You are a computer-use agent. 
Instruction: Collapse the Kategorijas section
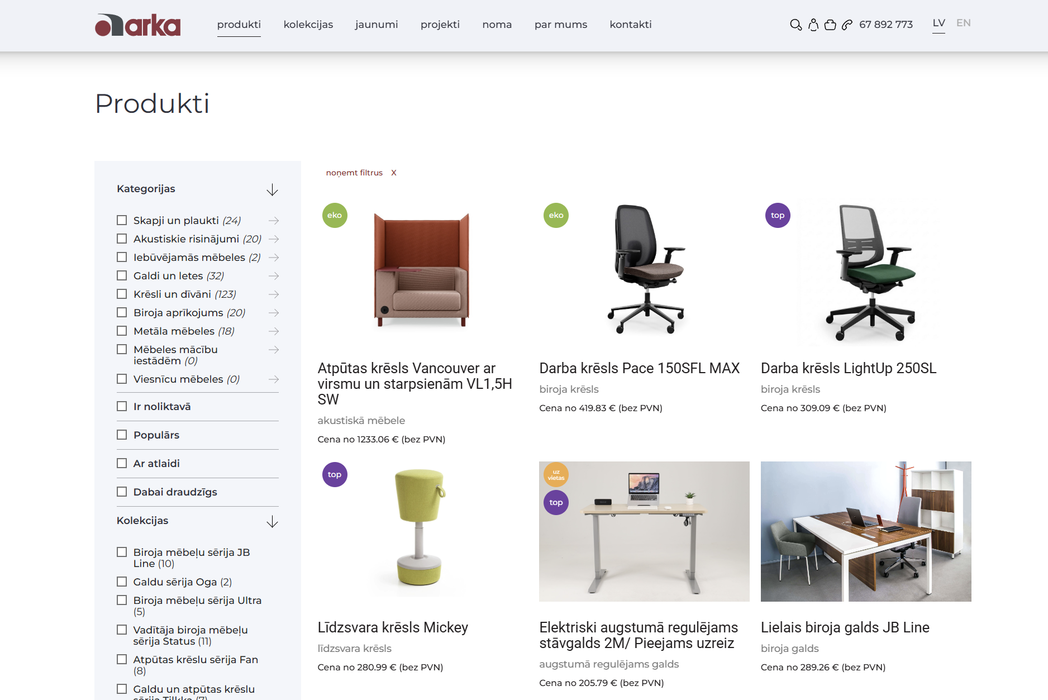click(x=272, y=190)
